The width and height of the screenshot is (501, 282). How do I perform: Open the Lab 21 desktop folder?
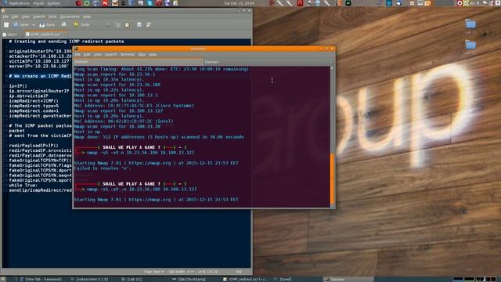[x=470, y=47]
